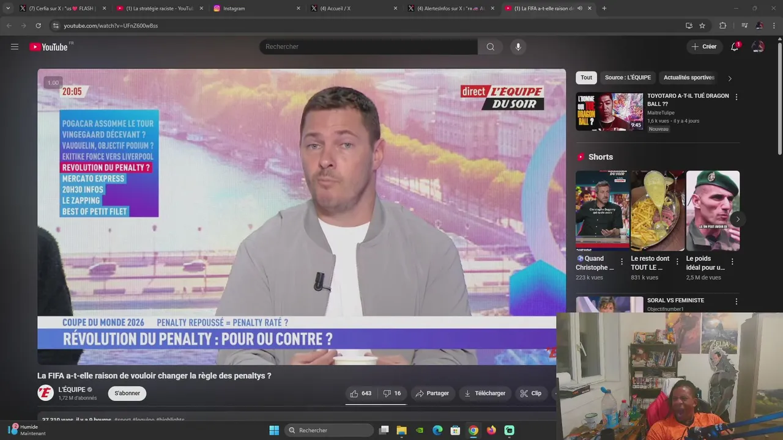783x440 pixels.
Task: Share the video via Partager
Action: click(x=432, y=393)
